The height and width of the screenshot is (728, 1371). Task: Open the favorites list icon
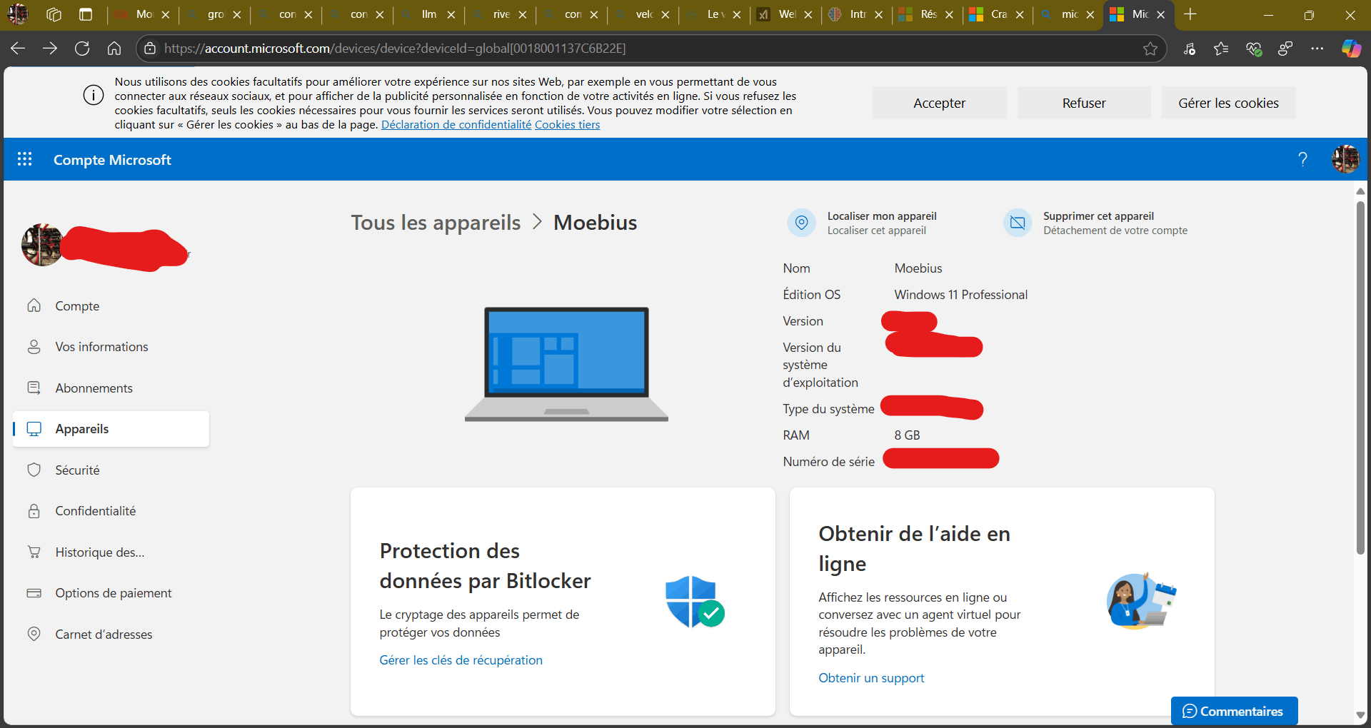1221,49
